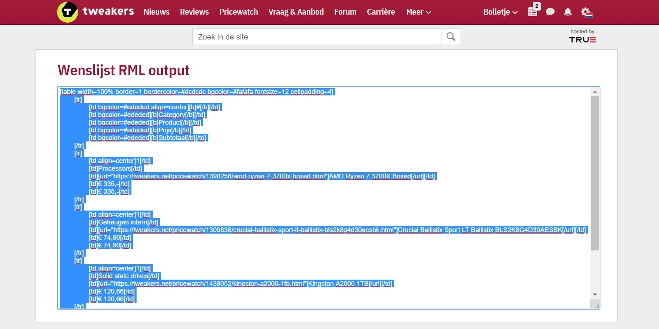
Task: Click the '[td]Processors[/td]' line
Action: (x=115, y=169)
